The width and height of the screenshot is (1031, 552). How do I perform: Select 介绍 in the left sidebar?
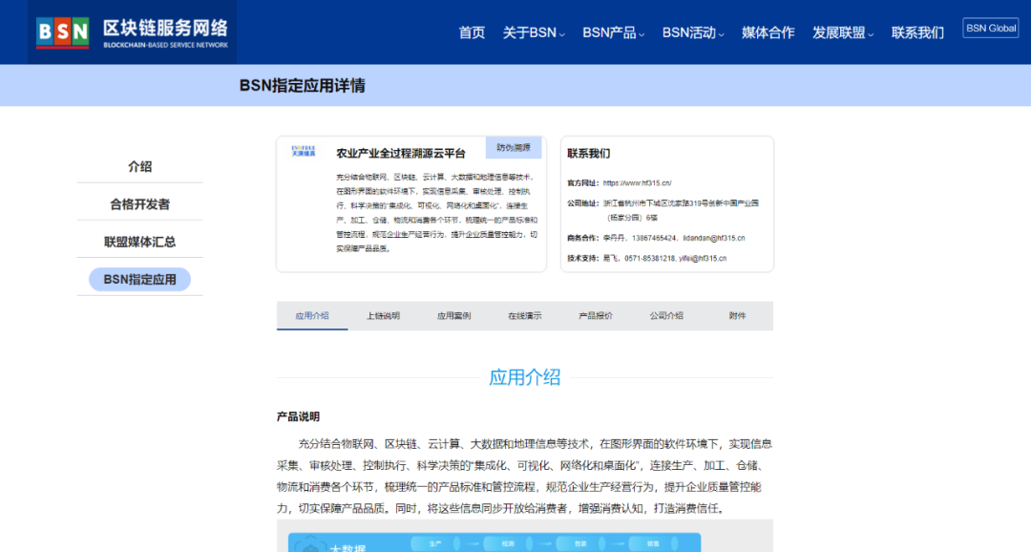(x=139, y=166)
